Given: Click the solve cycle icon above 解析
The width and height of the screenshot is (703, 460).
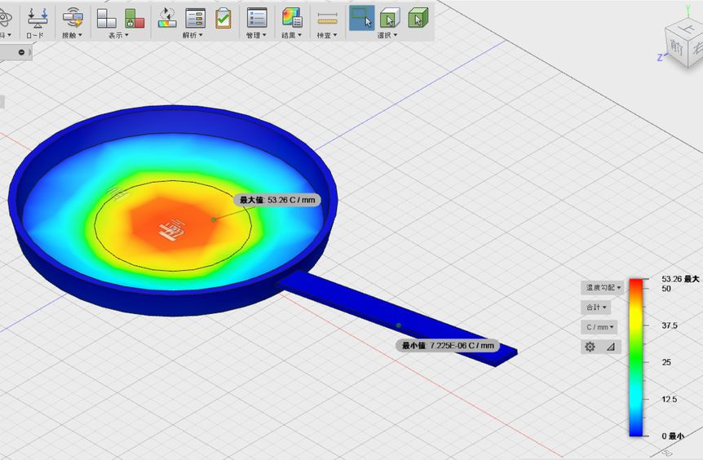Looking at the screenshot, I should click(x=167, y=18).
